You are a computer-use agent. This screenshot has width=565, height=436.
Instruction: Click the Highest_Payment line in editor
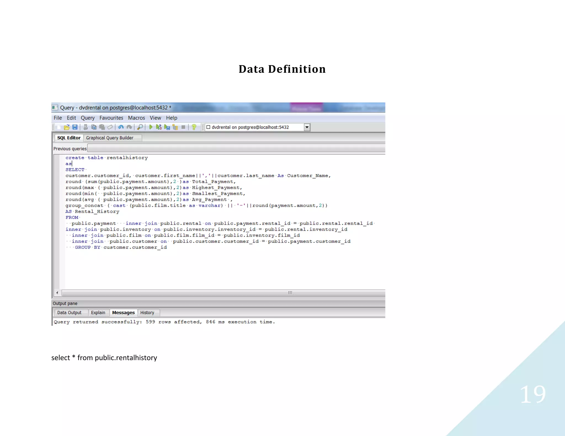tap(154, 188)
